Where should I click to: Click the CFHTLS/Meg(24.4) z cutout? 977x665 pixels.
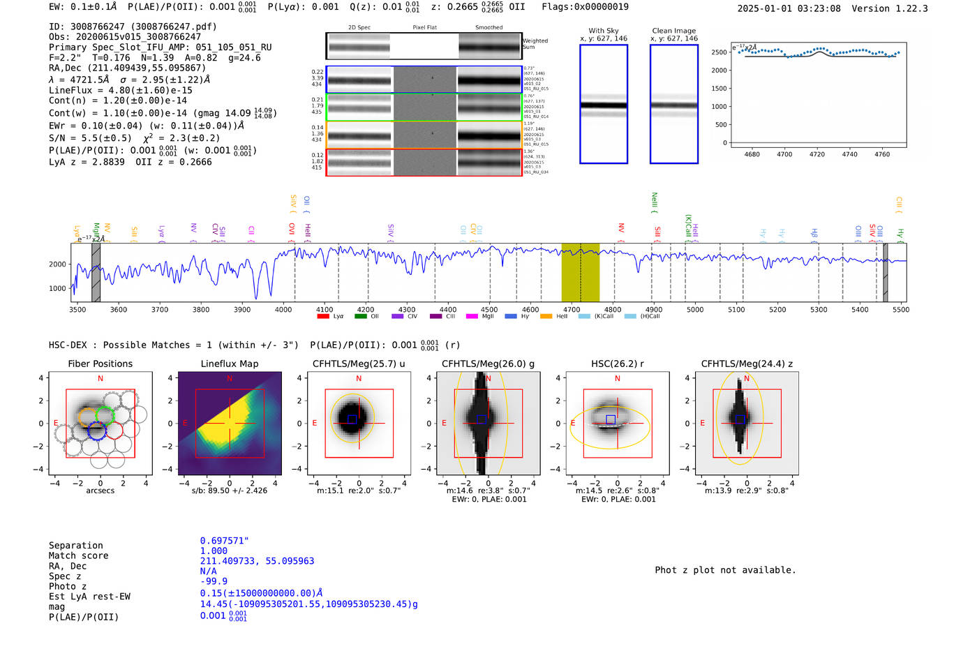[x=746, y=424]
